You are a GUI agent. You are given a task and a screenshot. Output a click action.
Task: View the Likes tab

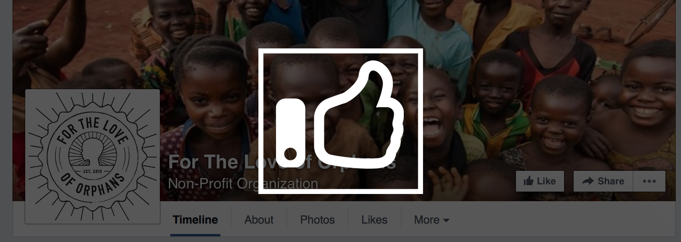tap(374, 220)
